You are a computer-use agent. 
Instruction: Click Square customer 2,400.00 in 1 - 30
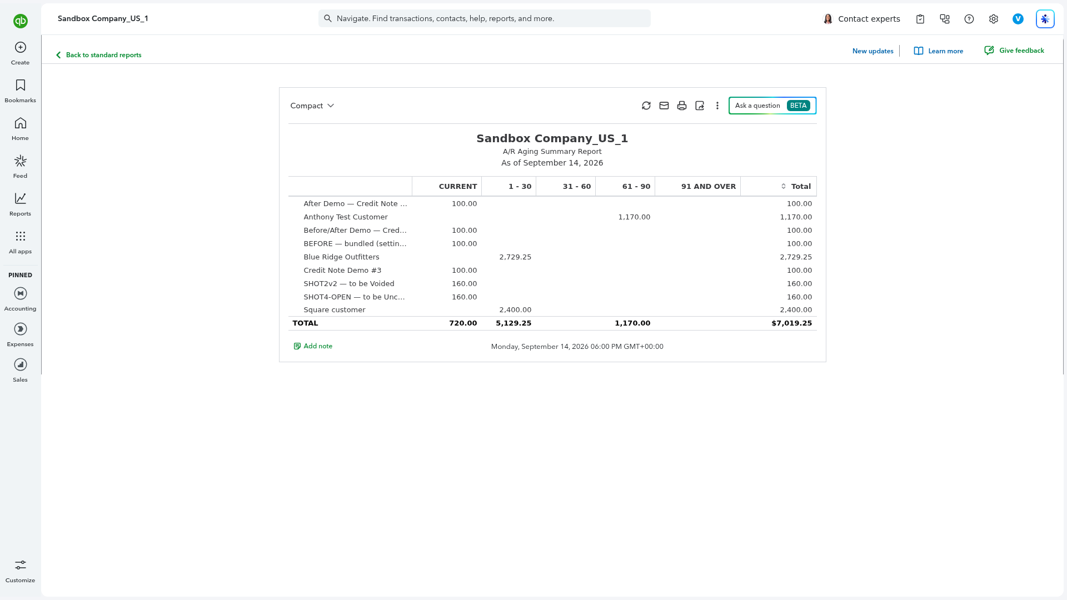(515, 310)
